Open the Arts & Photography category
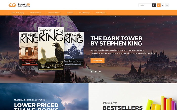Image resolution: width=177 pixels, height=110 pixels. click(x=18, y=13)
